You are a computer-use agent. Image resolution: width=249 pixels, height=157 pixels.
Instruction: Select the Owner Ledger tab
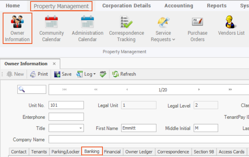139,152
